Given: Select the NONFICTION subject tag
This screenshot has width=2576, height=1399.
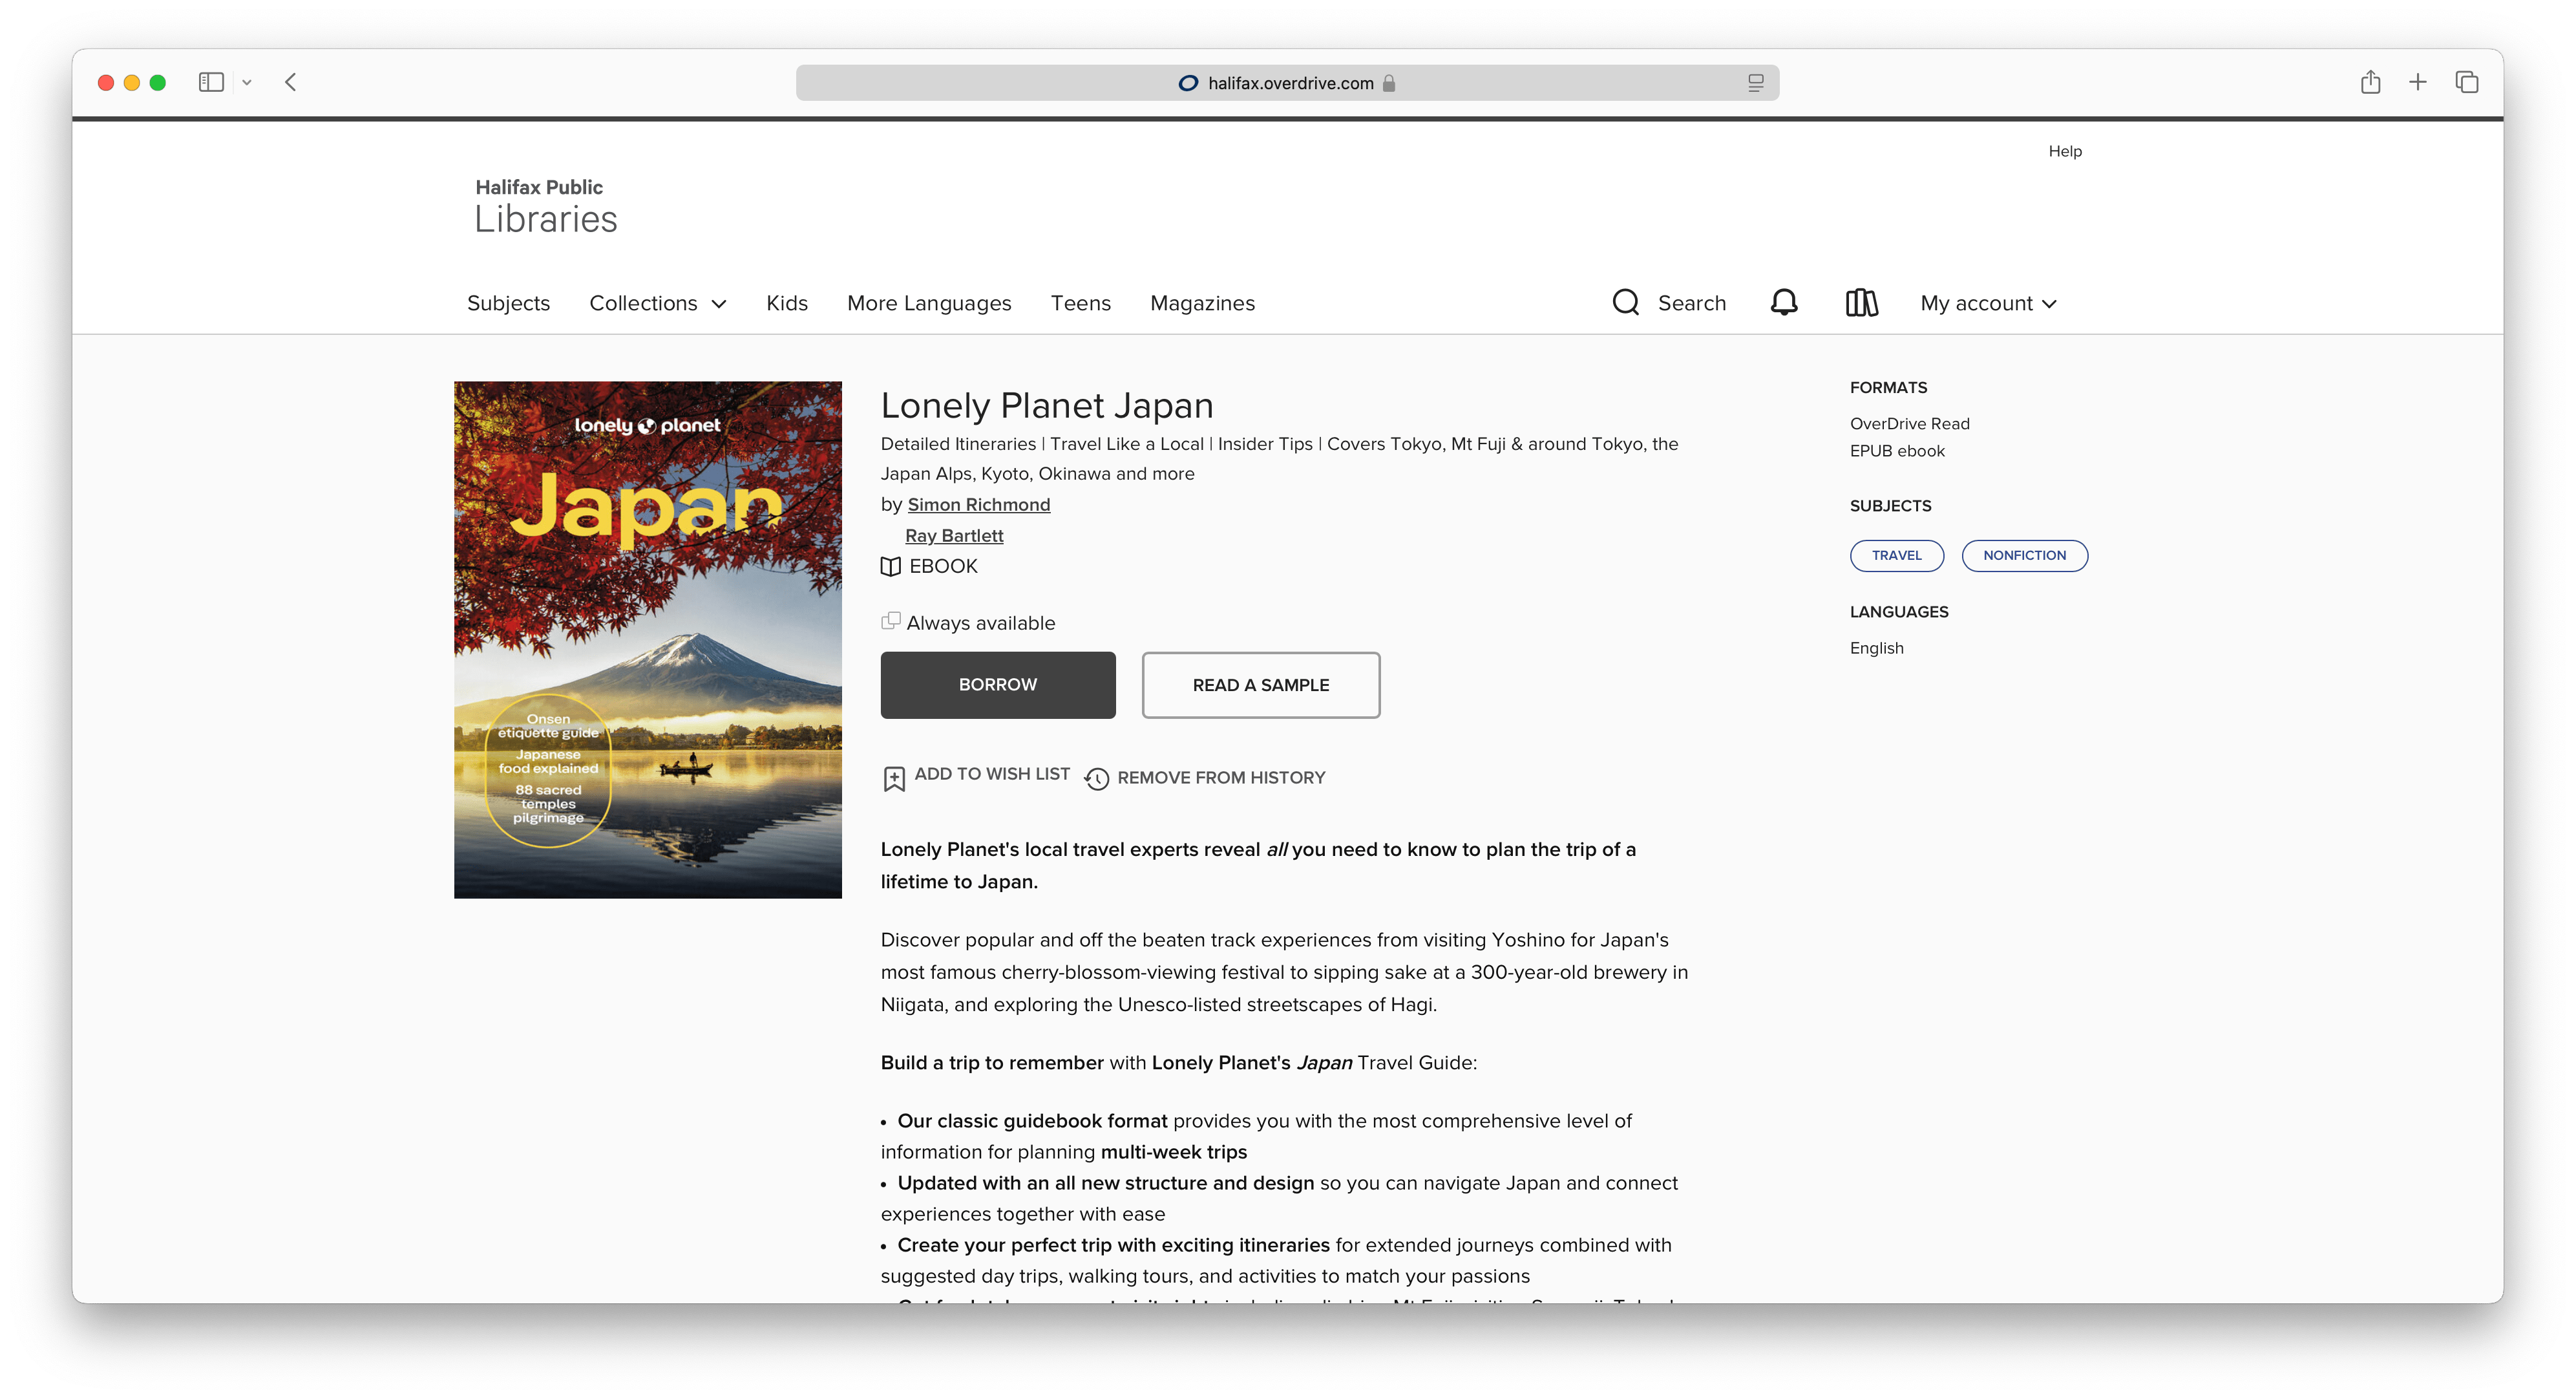Looking at the screenshot, I should coord(2024,556).
